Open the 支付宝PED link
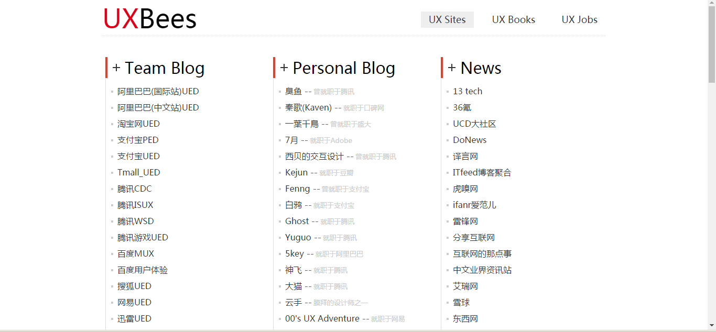This screenshot has height=332, width=716. [x=138, y=140]
